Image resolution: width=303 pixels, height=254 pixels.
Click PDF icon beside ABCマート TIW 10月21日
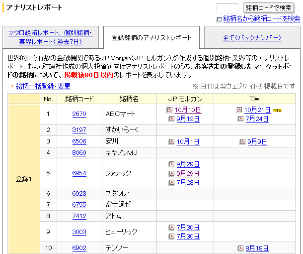pos(239,110)
